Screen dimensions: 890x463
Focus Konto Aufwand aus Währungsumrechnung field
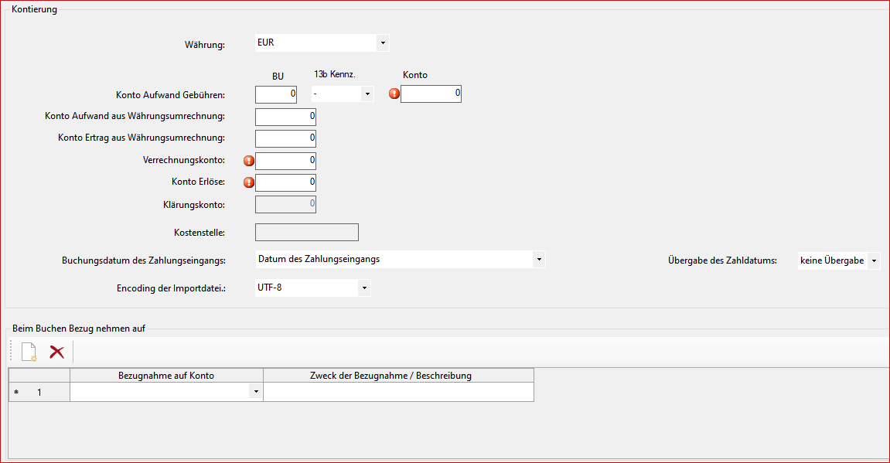tap(285, 117)
